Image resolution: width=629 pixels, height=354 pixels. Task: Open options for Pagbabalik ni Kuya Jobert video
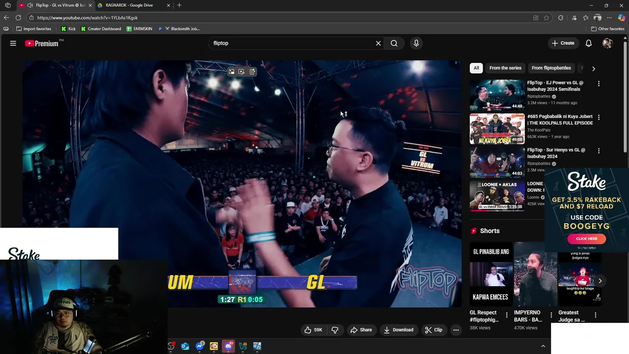[x=599, y=118]
